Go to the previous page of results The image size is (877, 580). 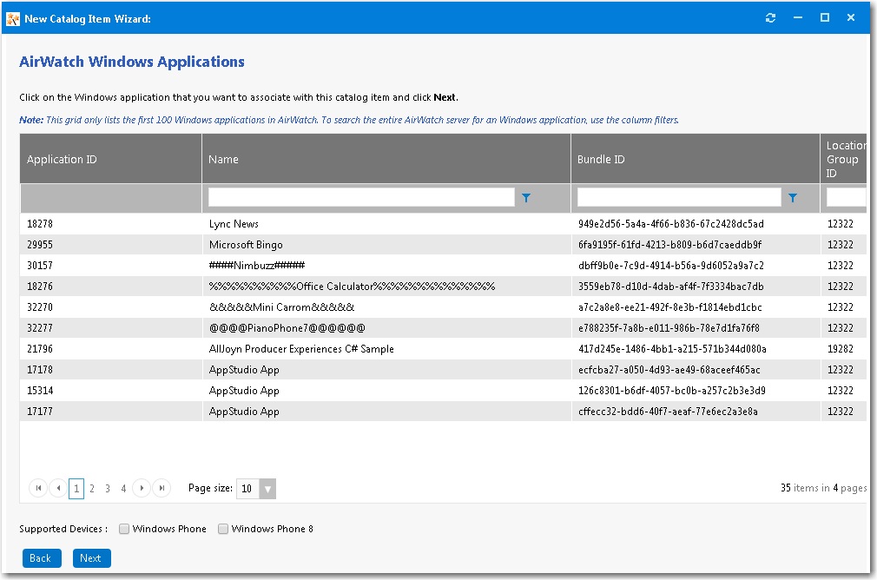coord(58,489)
